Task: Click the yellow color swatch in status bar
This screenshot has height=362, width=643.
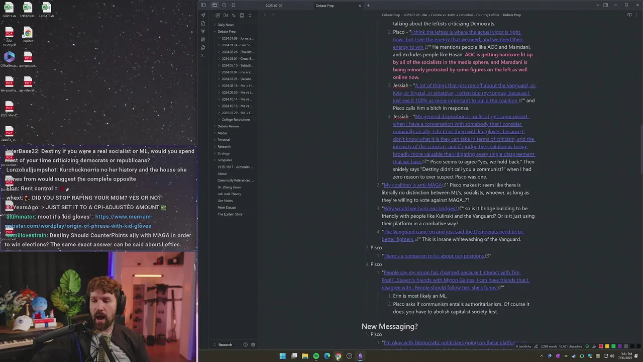Action: (607, 346)
